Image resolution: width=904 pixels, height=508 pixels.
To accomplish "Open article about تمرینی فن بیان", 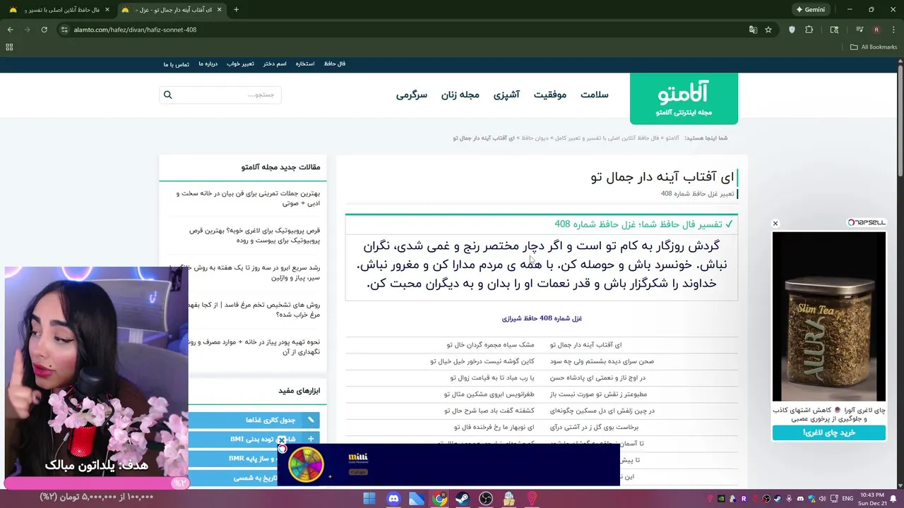I will click(x=248, y=198).
